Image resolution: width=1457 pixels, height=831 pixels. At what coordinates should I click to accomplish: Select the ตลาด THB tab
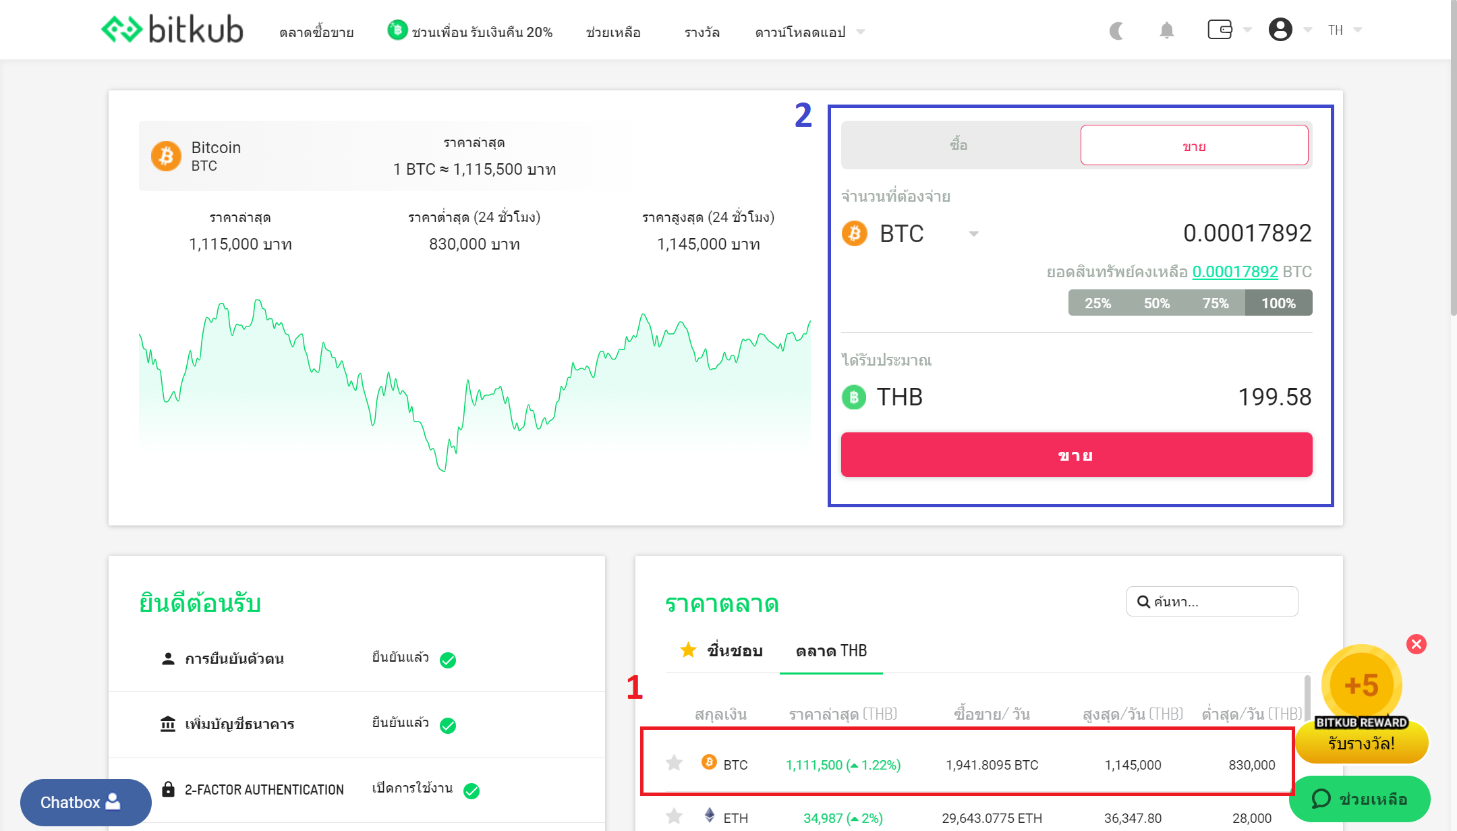tap(831, 651)
